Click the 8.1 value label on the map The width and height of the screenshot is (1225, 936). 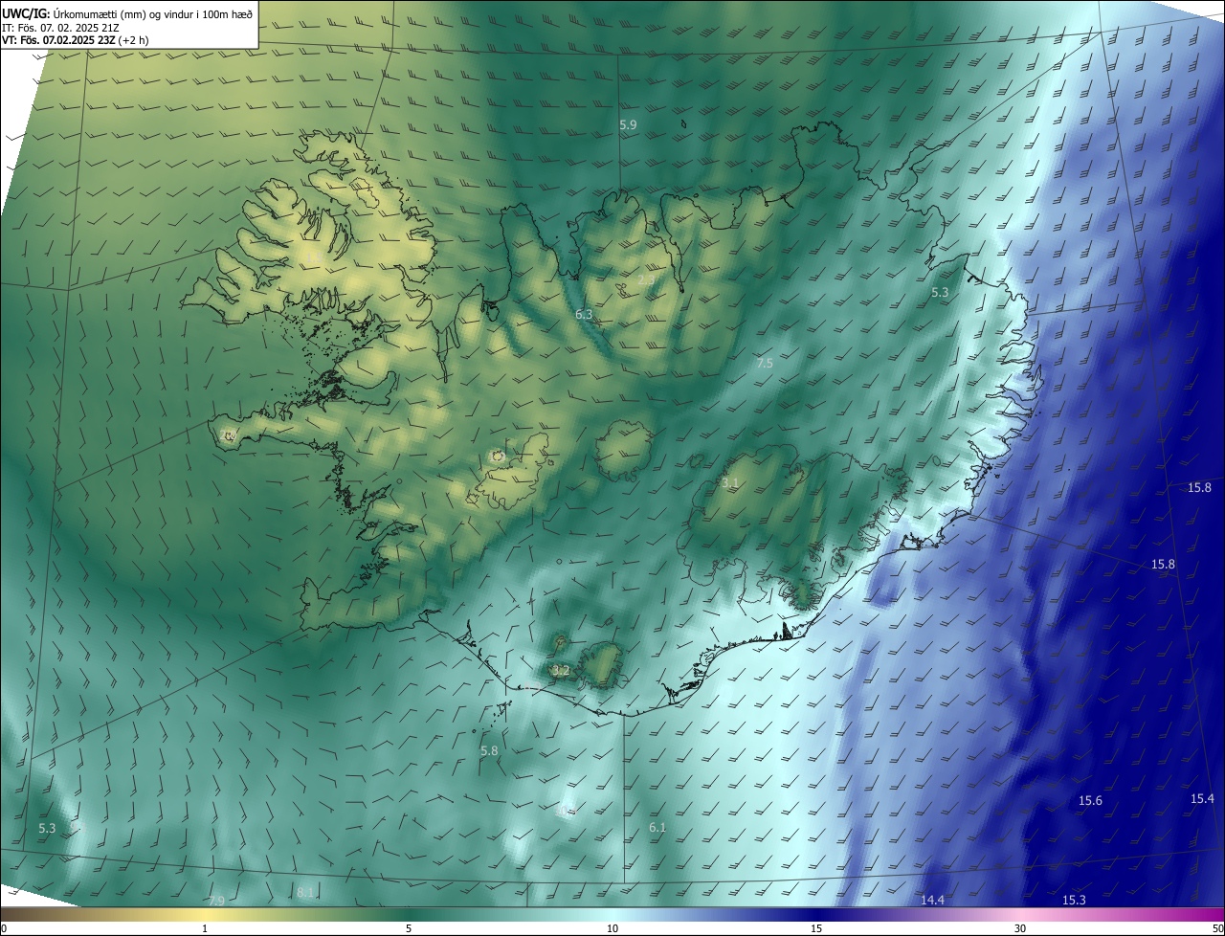click(305, 893)
